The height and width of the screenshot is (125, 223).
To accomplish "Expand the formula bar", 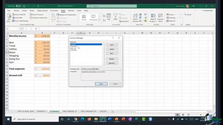I will click(214, 29).
